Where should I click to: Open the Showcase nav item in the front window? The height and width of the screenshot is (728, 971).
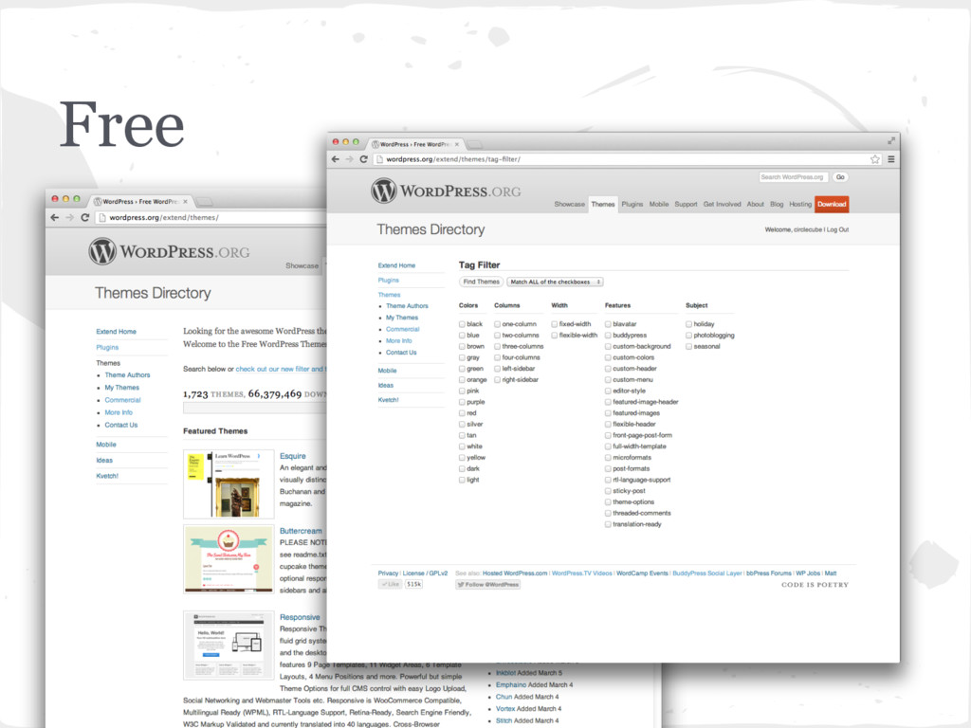click(x=569, y=204)
